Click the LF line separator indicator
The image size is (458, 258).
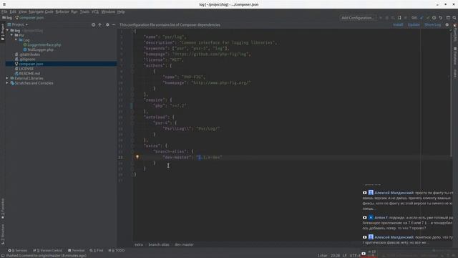tap(344, 255)
